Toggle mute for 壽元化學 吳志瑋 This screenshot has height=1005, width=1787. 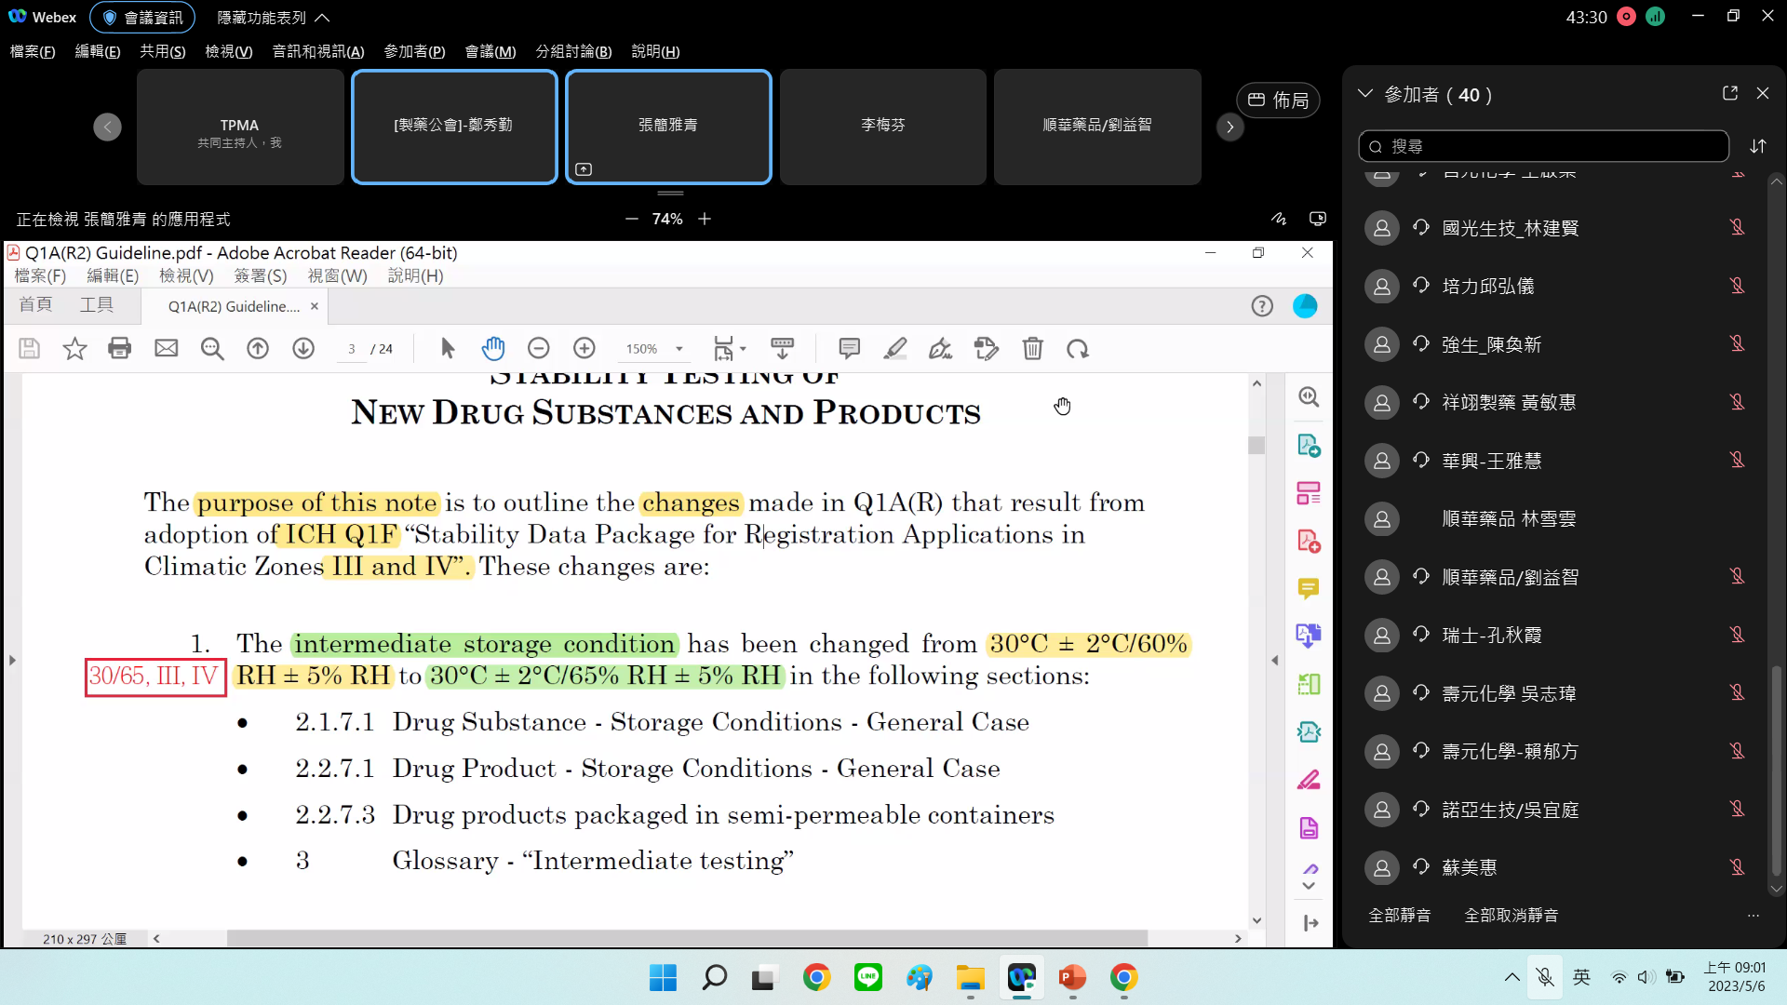pyautogui.click(x=1737, y=692)
